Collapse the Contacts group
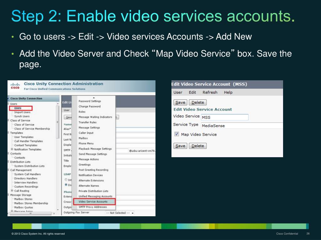 tap(8, 153)
